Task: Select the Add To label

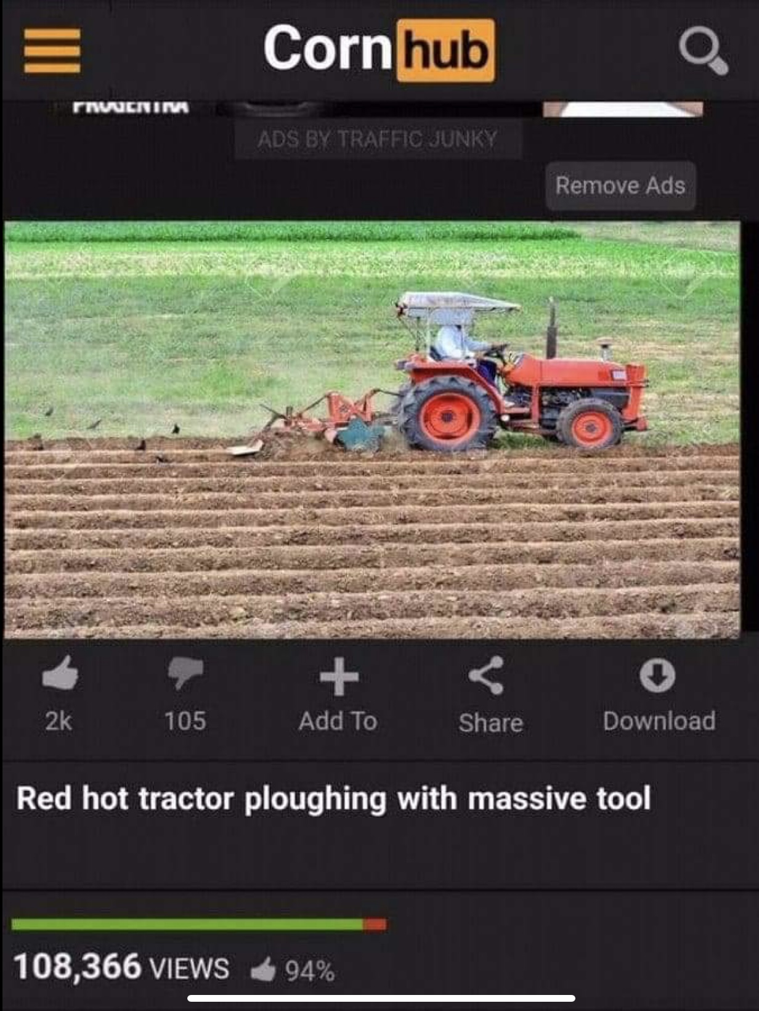Action: coord(338,721)
